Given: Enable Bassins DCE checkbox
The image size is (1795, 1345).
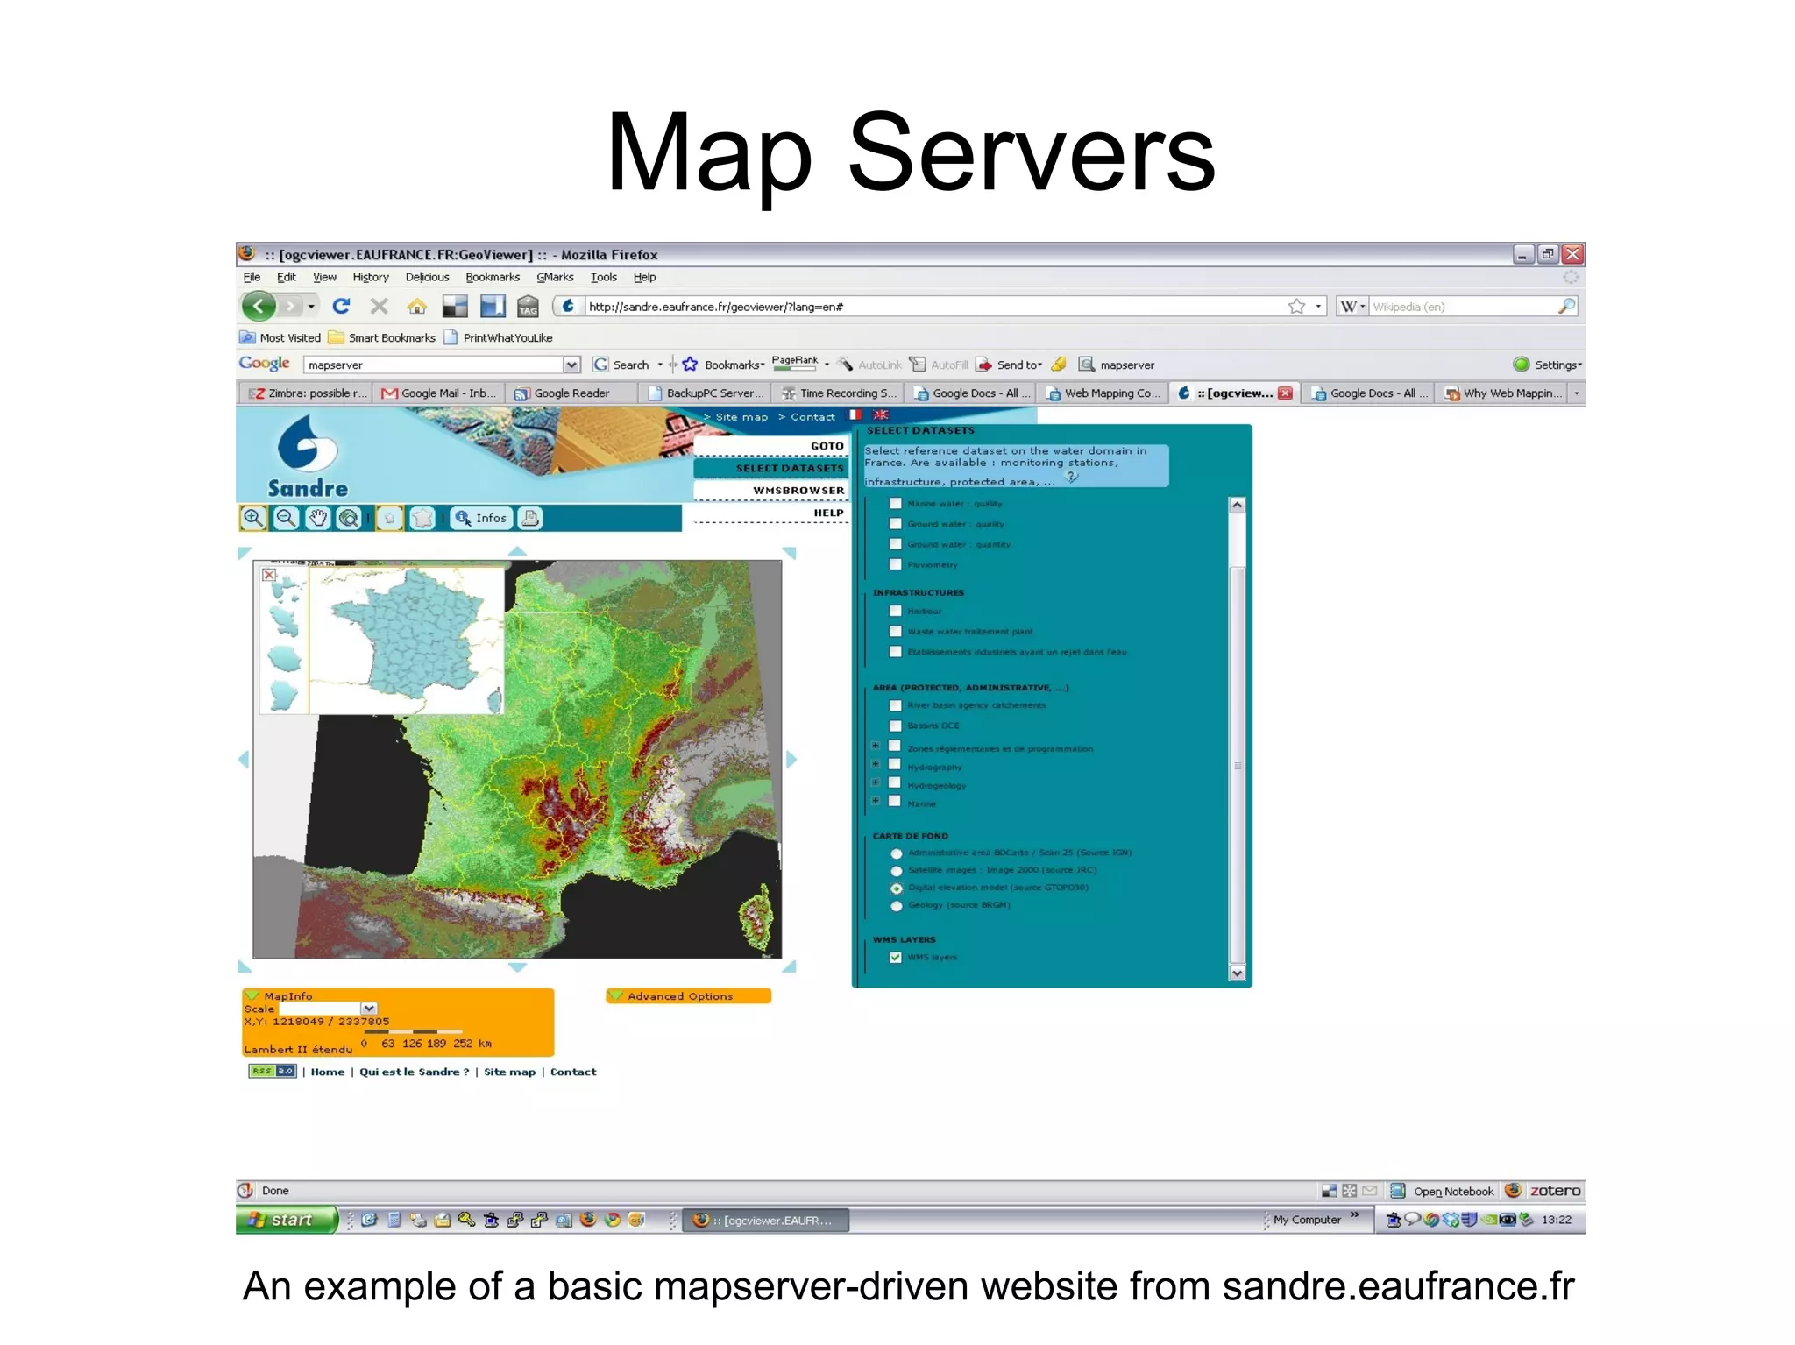Looking at the screenshot, I should pos(895,726).
